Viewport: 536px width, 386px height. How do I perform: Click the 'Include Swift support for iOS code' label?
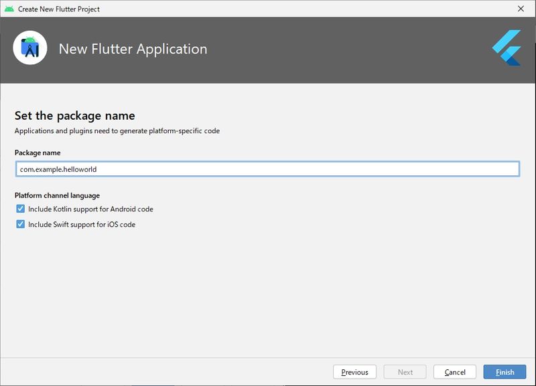(82, 225)
